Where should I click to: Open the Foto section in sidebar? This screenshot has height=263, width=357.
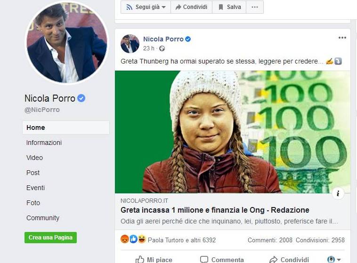click(x=33, y=203)
